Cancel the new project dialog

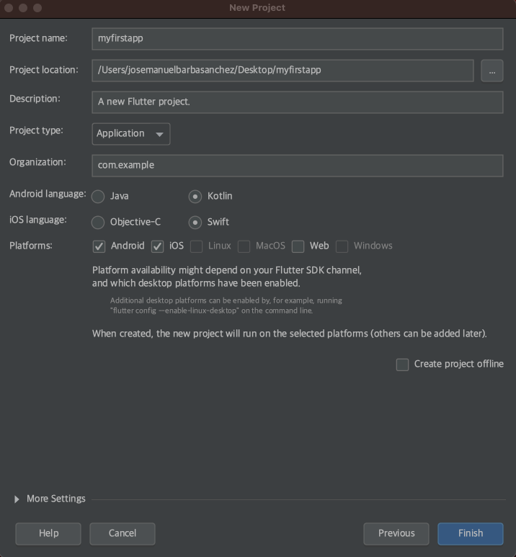123,533
